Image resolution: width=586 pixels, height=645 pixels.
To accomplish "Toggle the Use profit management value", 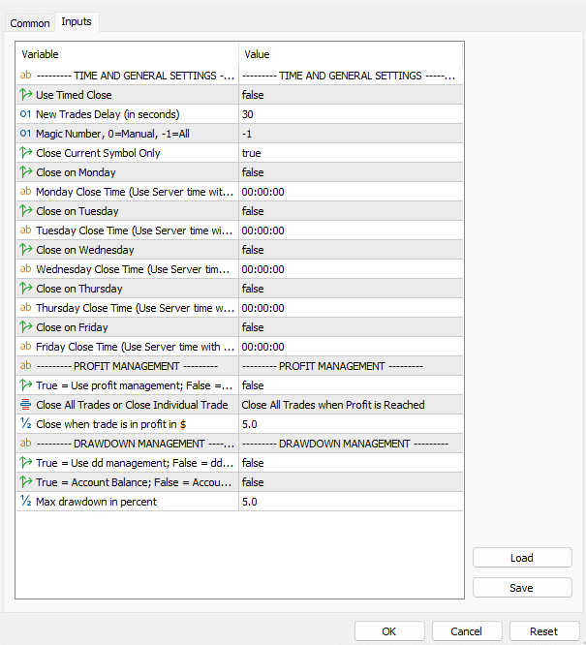I will pyautogui.click(x=351, y=385).
